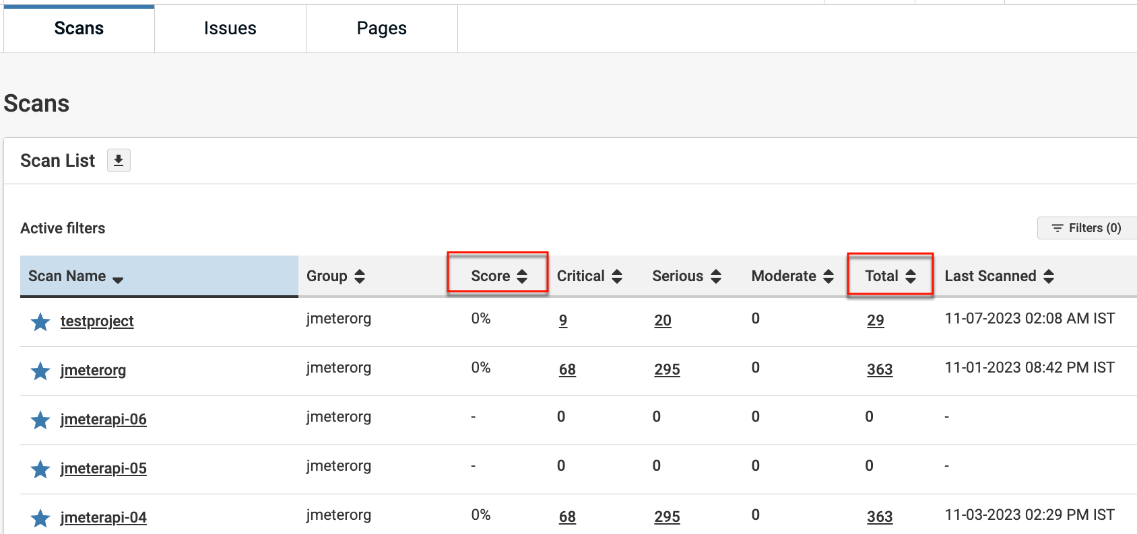Sort table by Total column
Image resolution: width=1137 pixels, height=534 pixels.
coord(910,276)
